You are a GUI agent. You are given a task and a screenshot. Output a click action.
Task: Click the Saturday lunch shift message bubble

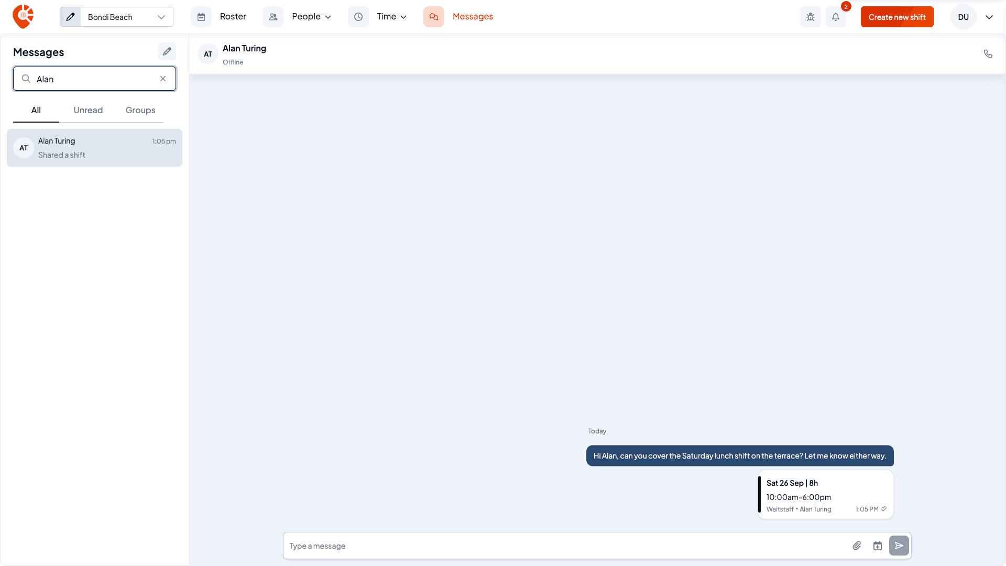pyautogui.click(x=740, y=456)
